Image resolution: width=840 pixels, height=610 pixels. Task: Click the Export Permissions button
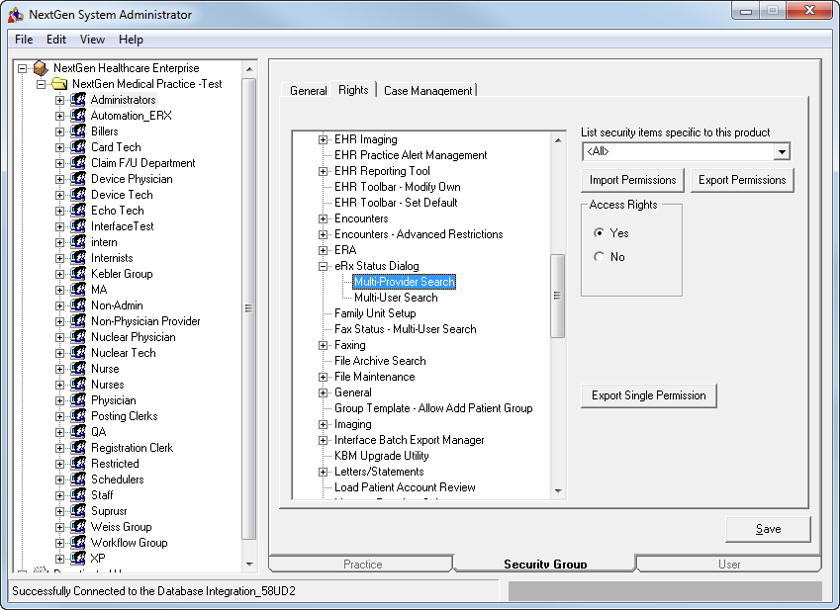(x=742, y=180)
